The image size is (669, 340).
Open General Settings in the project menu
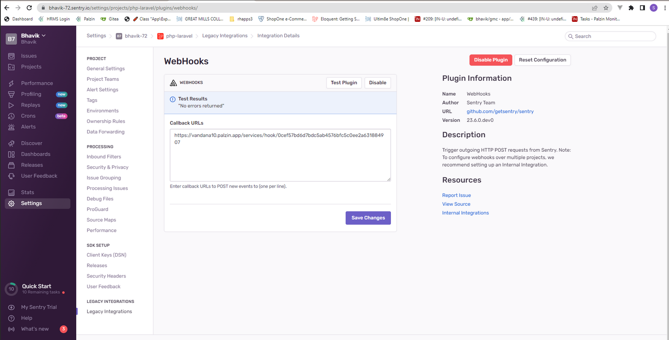pos(106,69)
